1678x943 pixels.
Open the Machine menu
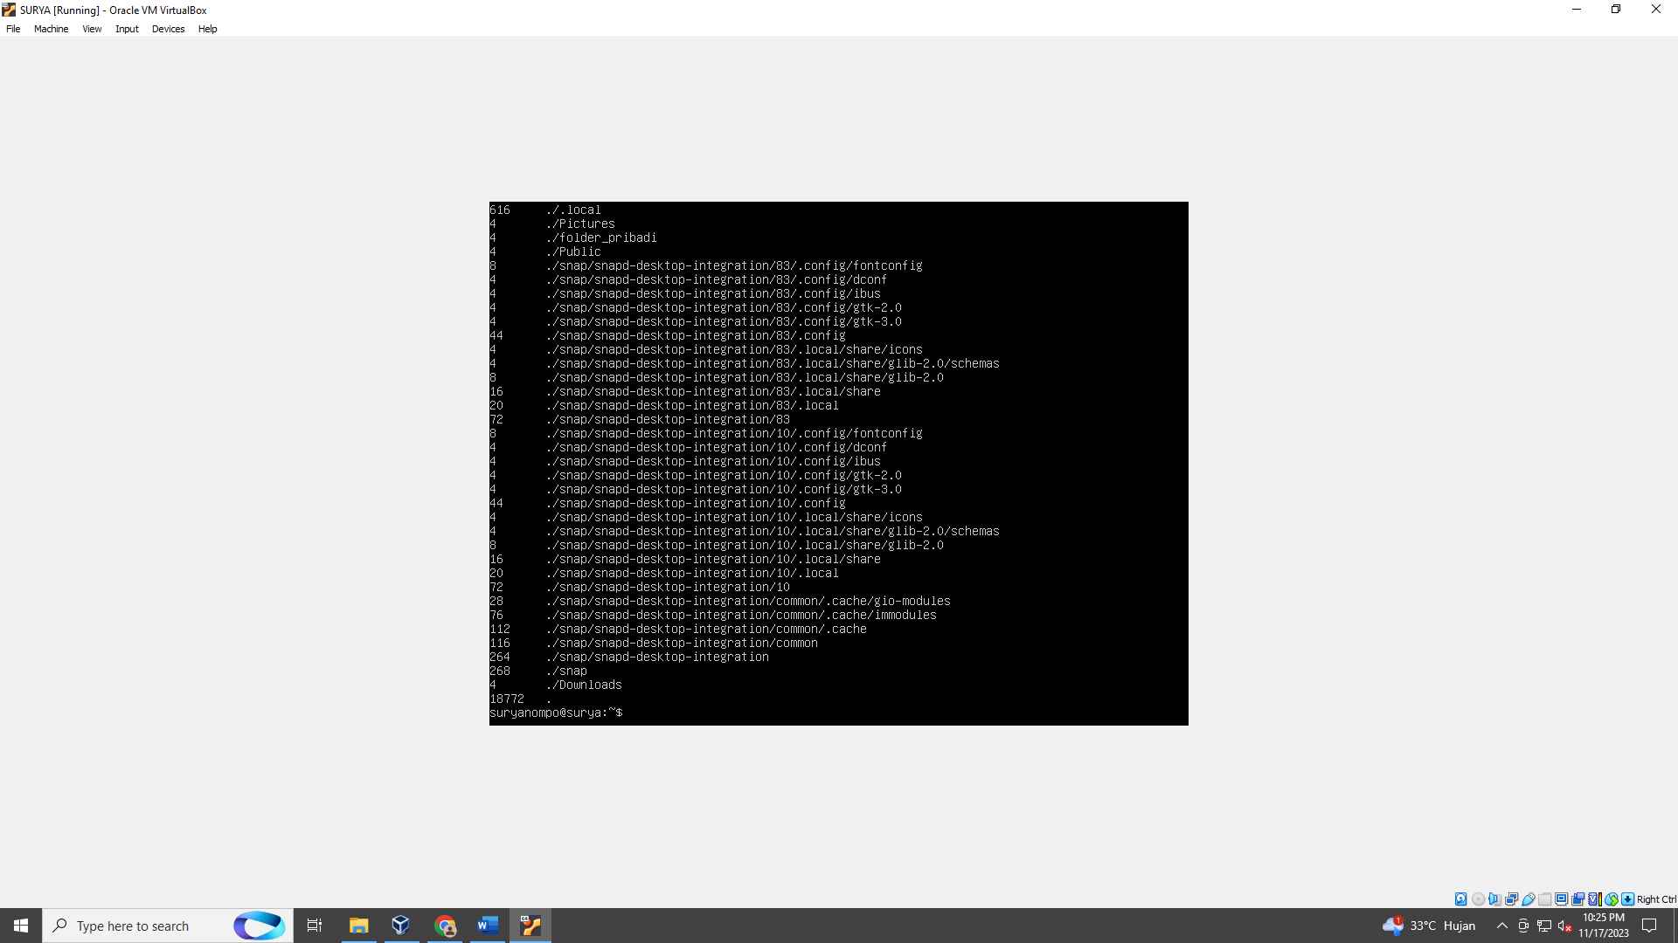(51, 29)
